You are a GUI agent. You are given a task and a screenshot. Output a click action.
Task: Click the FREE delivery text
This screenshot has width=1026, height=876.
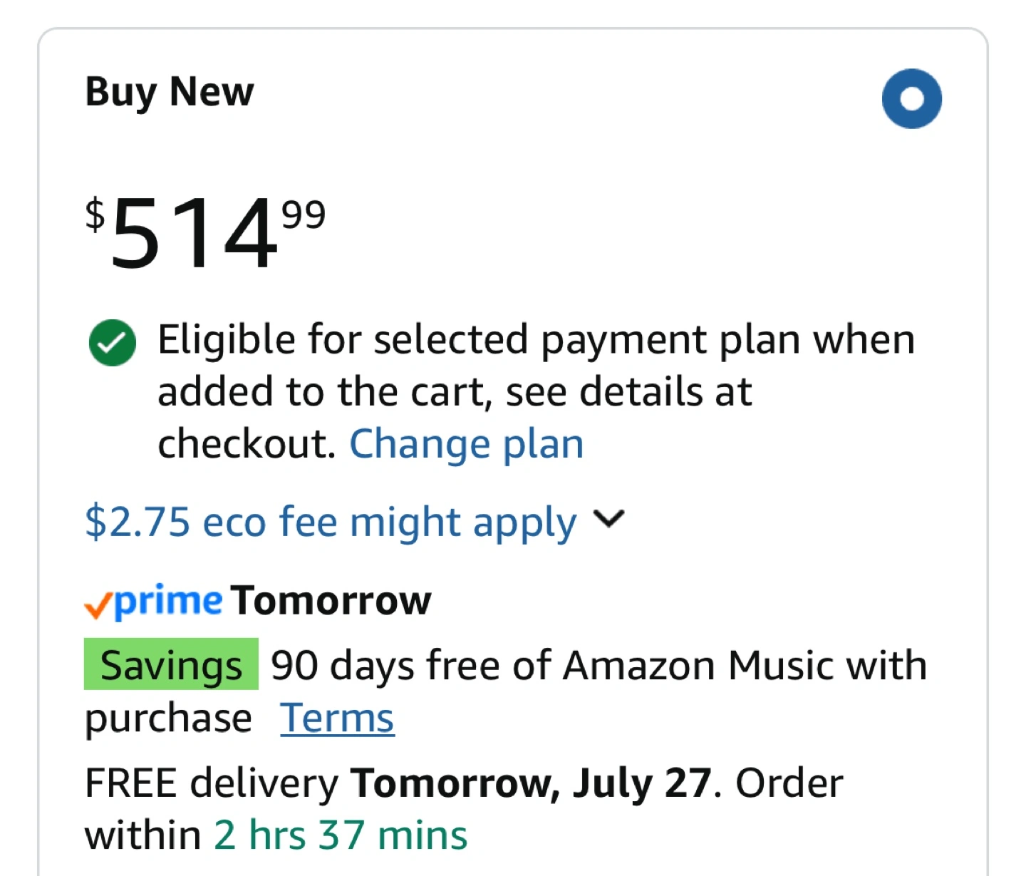[x=211, y=783]
